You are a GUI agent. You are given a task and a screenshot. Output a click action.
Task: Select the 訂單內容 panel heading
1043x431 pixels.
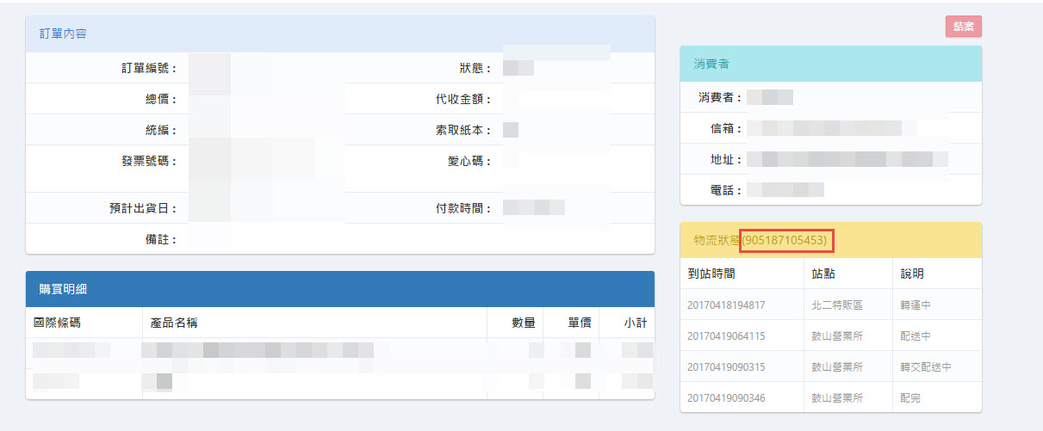tap(340, 34)
